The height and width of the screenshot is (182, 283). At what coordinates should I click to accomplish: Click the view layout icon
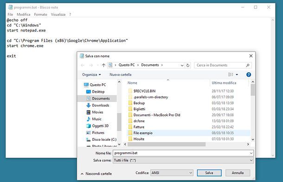(x=231, y=75)
